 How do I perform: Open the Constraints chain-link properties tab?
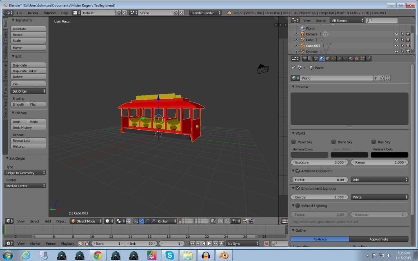coord(334,59)
